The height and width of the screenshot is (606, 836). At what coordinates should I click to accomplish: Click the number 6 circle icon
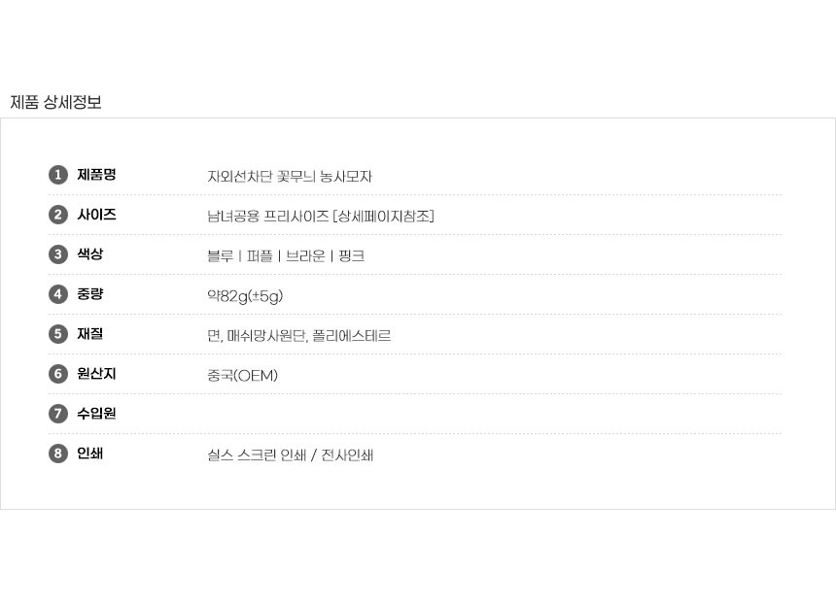tap(58, 374)
